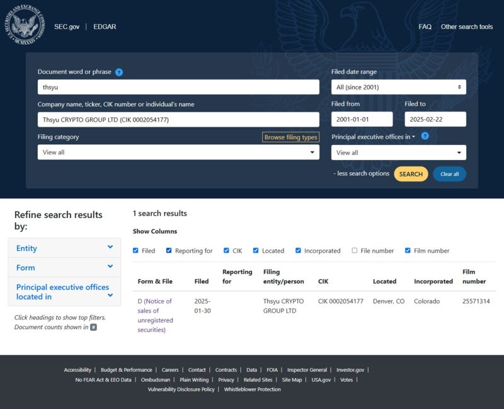The height and width of the screenshot is (409, 504).
Task: Focus the Document word or phrase field
Action: tap(178, 87)
